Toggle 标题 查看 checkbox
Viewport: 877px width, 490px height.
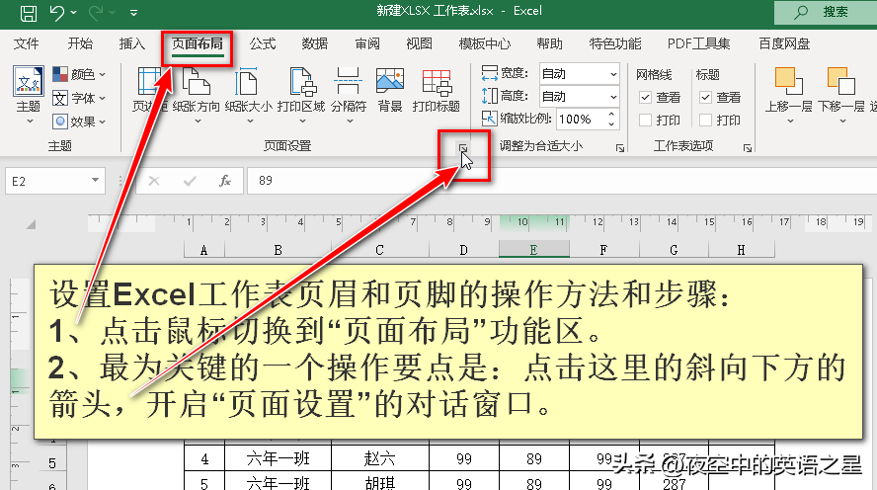click(706, 98)
